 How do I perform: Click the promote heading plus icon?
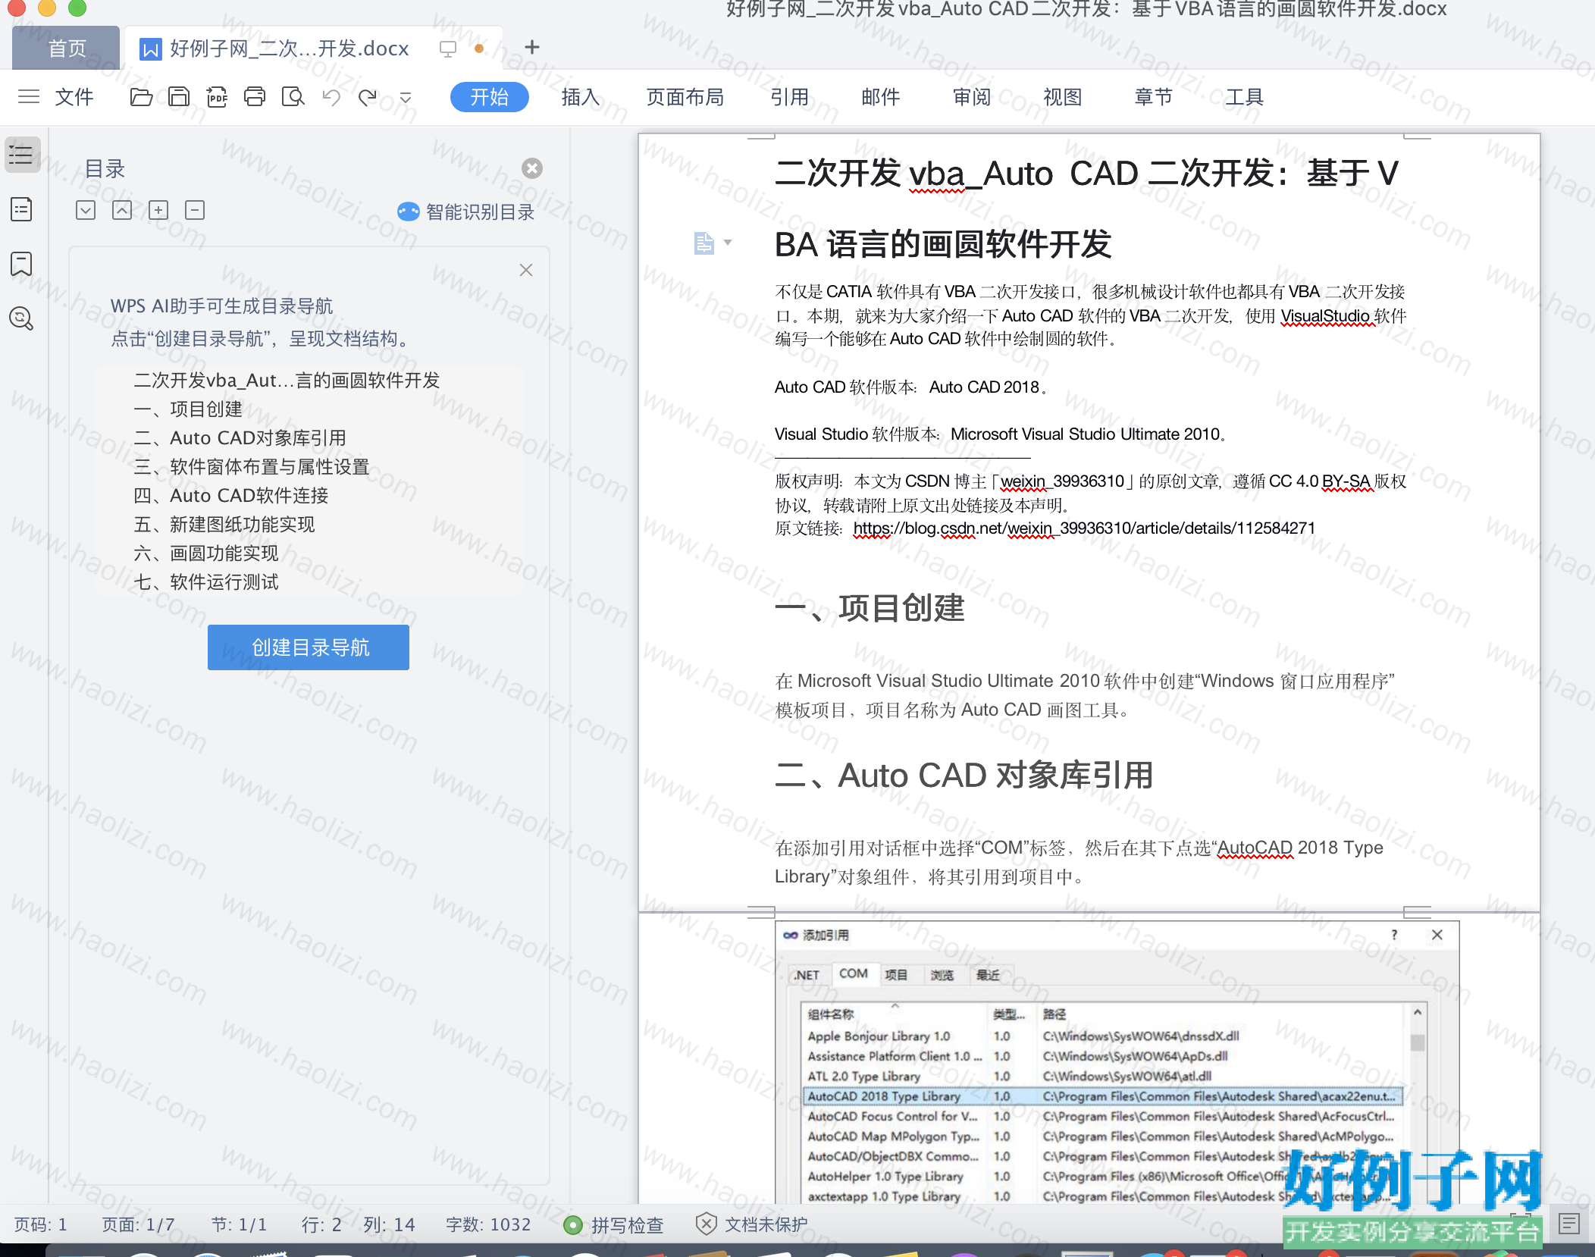click(158, 210)
